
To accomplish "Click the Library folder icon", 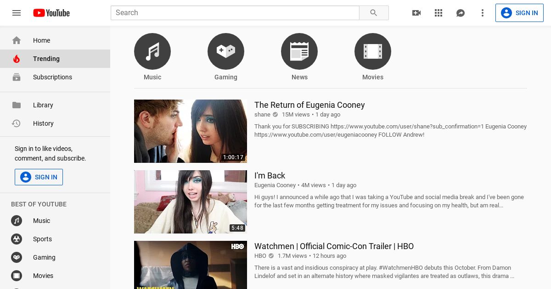I will (17, 105).
